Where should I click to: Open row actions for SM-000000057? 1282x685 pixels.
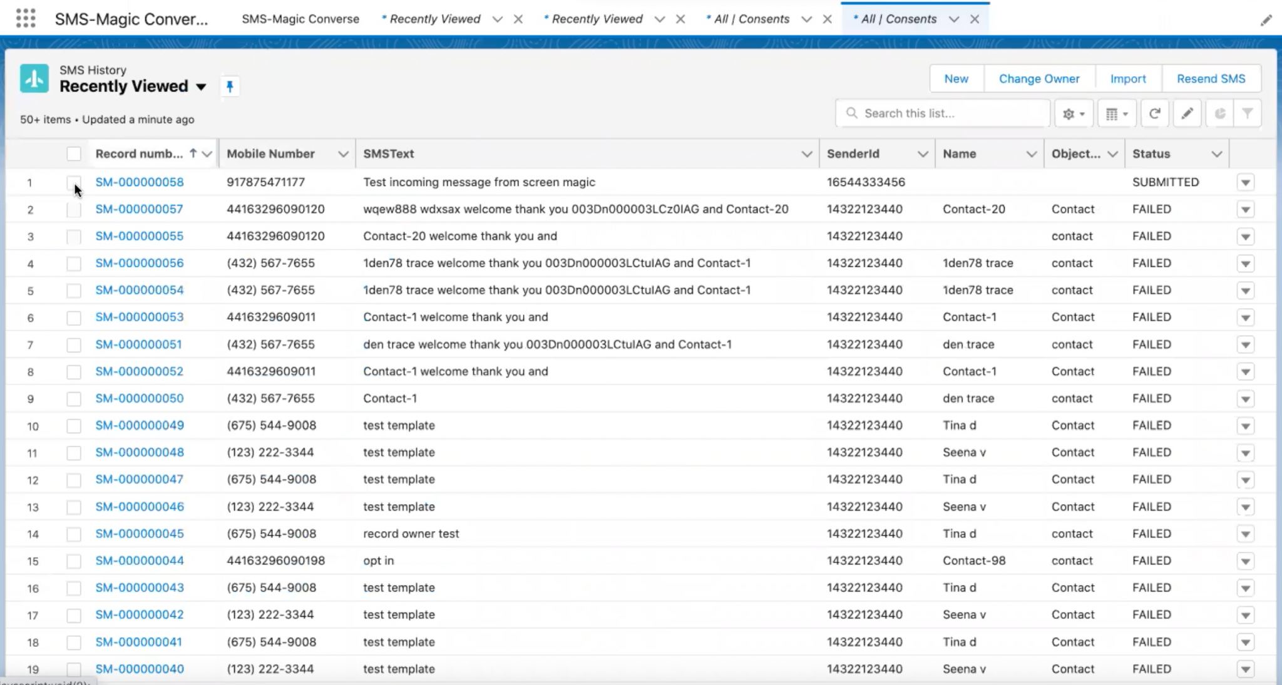(x=1246, y=209)
